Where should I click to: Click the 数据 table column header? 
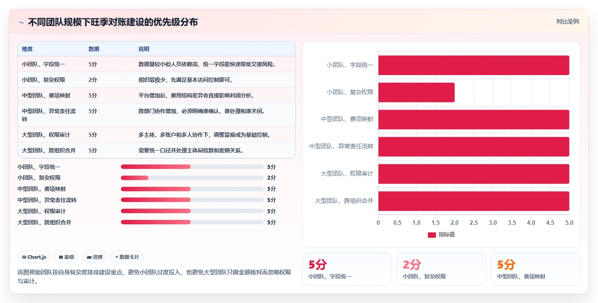(x=94, y=49)
